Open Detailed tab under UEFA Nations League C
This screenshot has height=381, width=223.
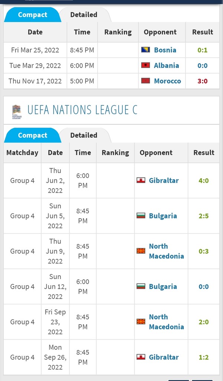tap(84, 135)
